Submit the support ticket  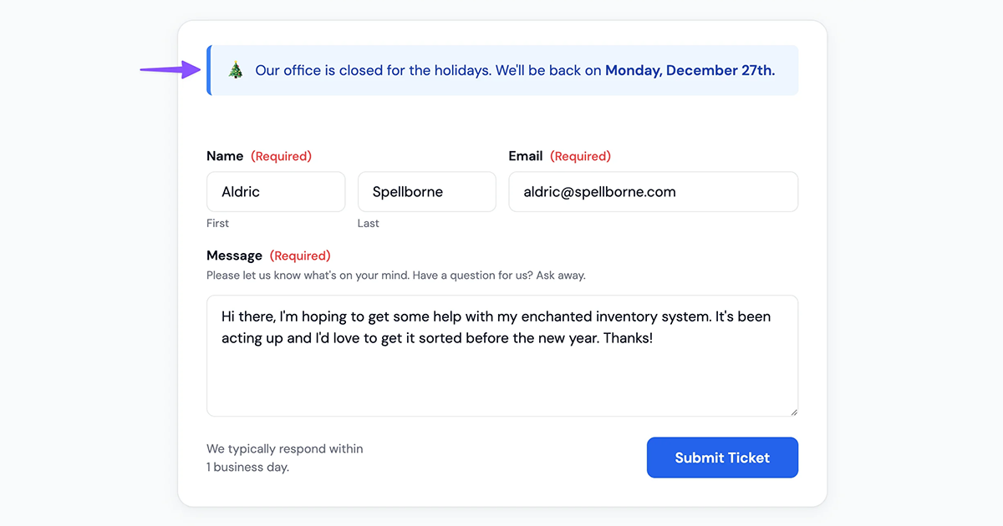tap(722, 458)
